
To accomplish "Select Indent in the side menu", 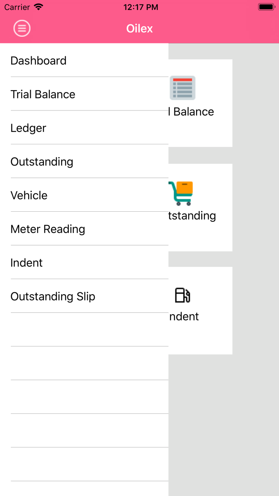I will [x=27, y=263].
